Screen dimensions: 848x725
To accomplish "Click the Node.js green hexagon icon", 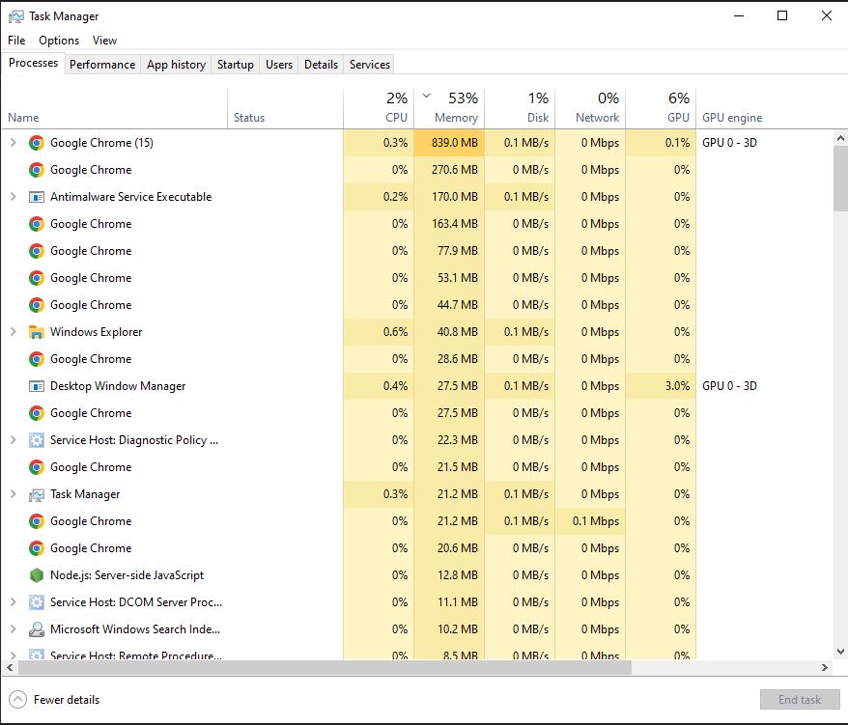I will tap(37, 575).
